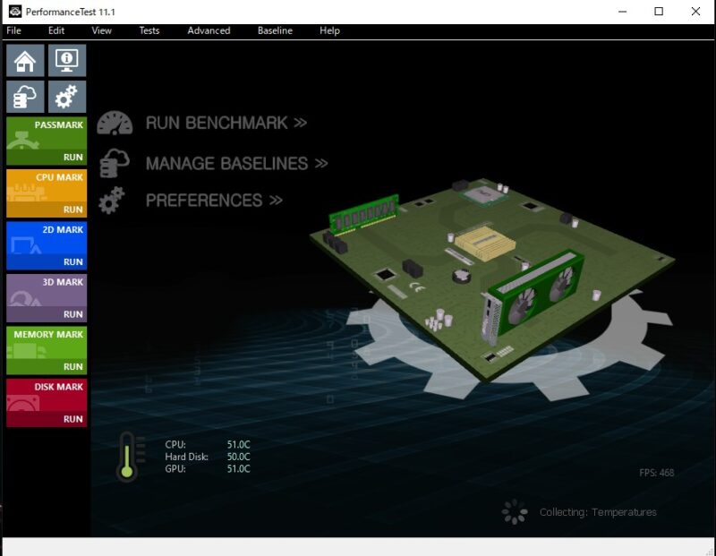Open the Advanced menu

209,30
